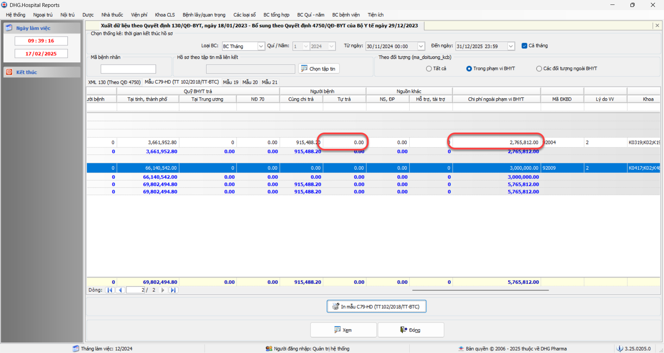The image size is (664, 353).
Task: Click the Chọn tập tin button
Action: pos(319,69)
